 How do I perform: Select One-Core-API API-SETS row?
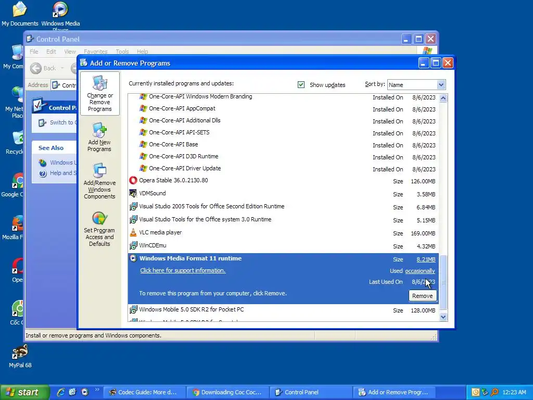click(283, 133)
